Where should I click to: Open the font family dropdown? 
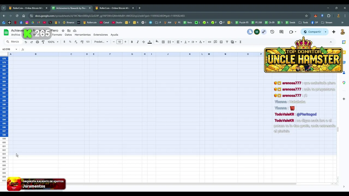101,42
